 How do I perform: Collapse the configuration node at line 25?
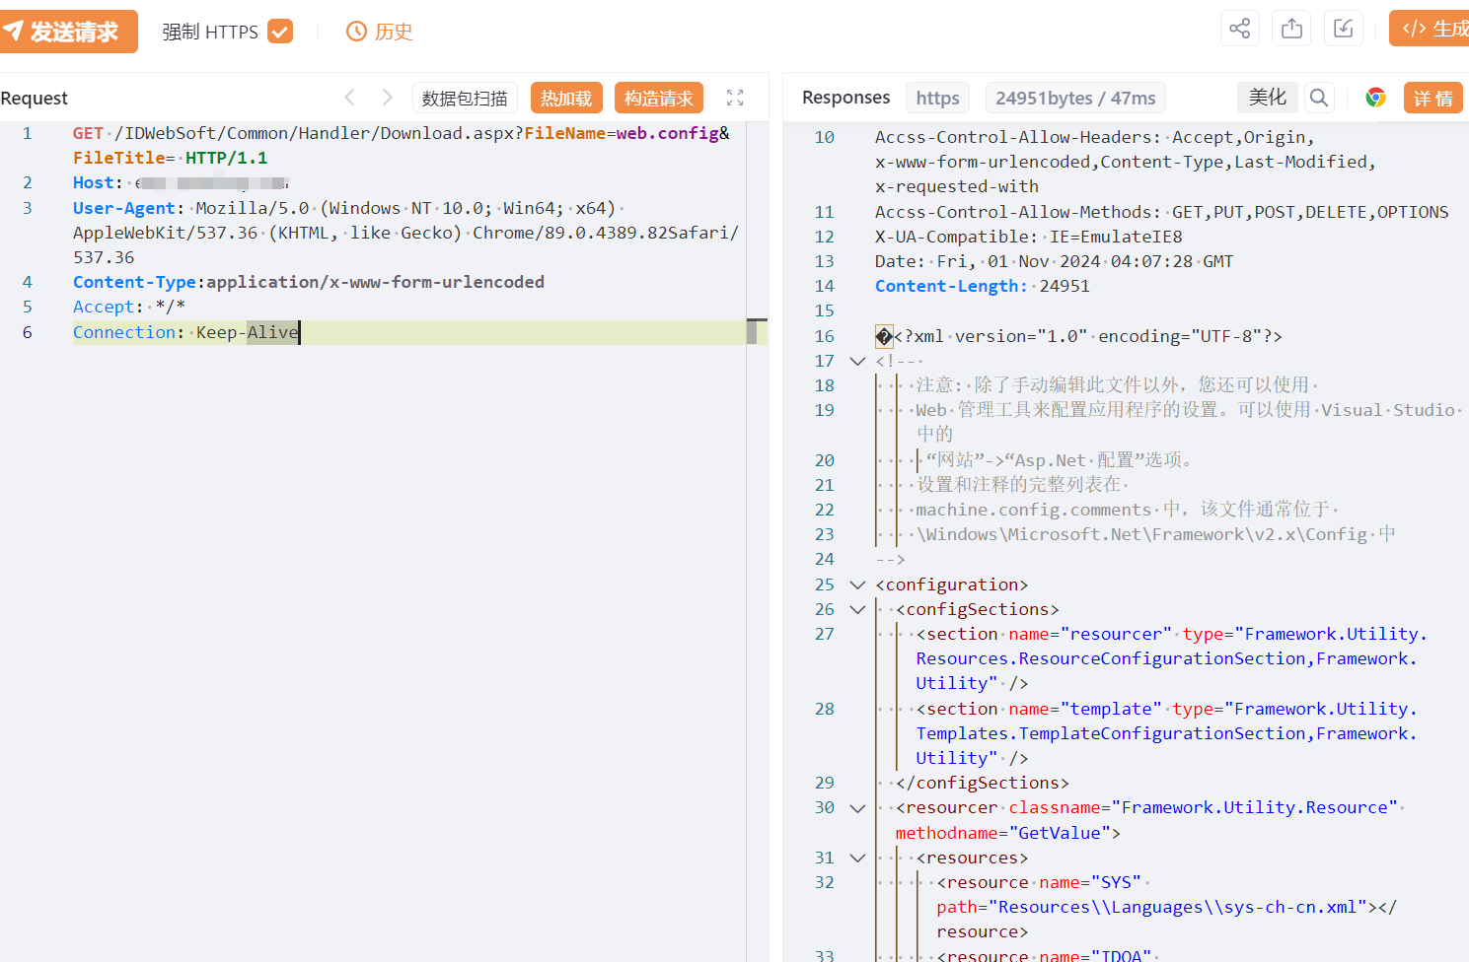click(x=857, y=584)
